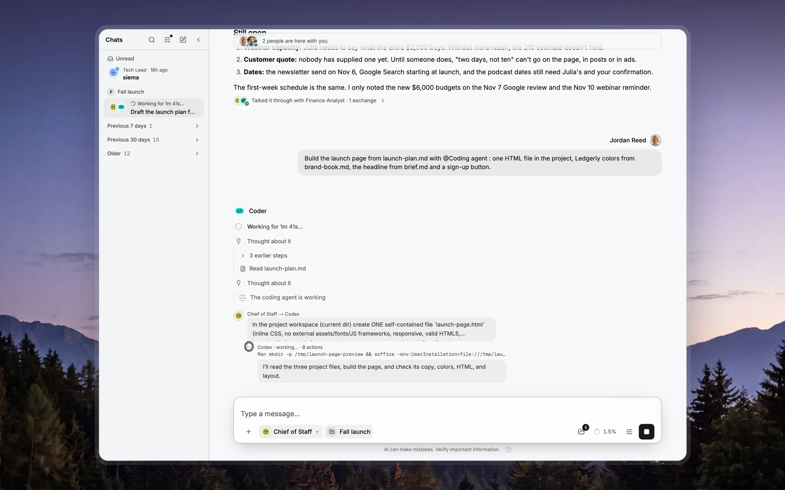Viewport: 785px width, 490px height.
Task: Click the 1.5% context usage indicator
Action: 605,432
